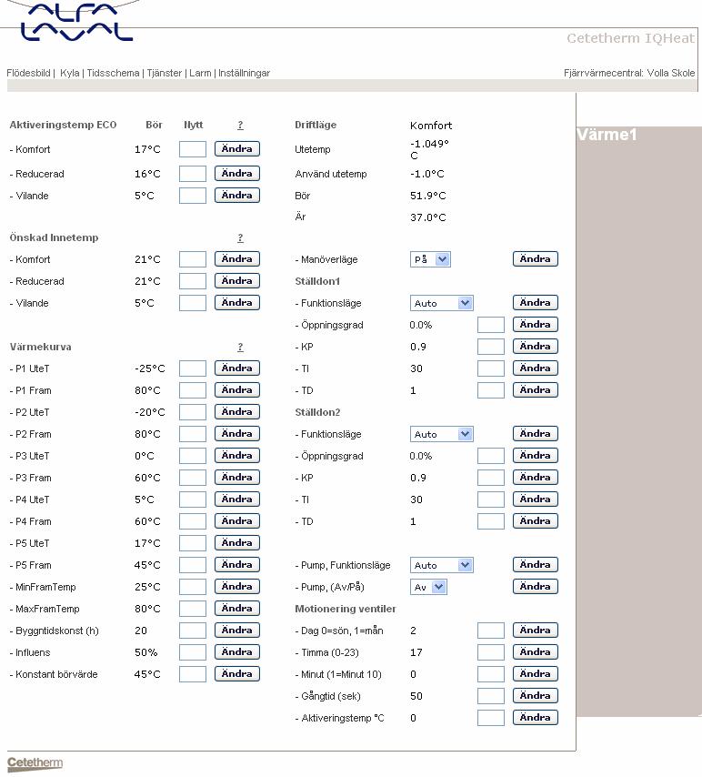Viewport: 702px width, 777px height.
Task: Open Inställningar from top navigation
Action: pos(244,73)
